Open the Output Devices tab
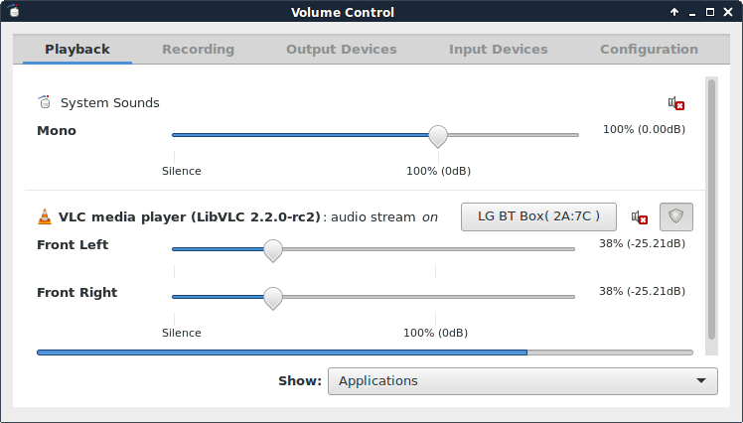The image size is (743, 423). tap(341, 49)
